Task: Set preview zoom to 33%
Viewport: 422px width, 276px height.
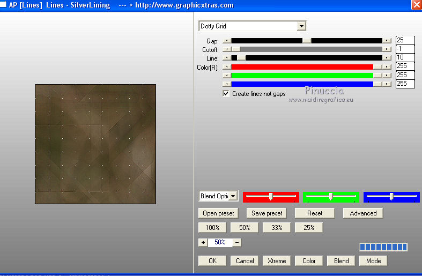Action: tap(277, 228)
